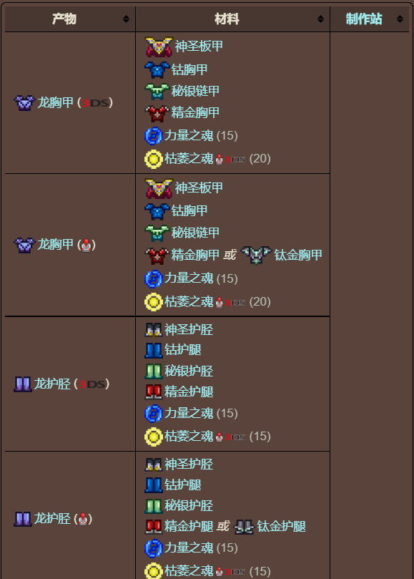Sort table by 制作站 column arrows
This screenshot has width=414, height=579.
coord(400,19)
